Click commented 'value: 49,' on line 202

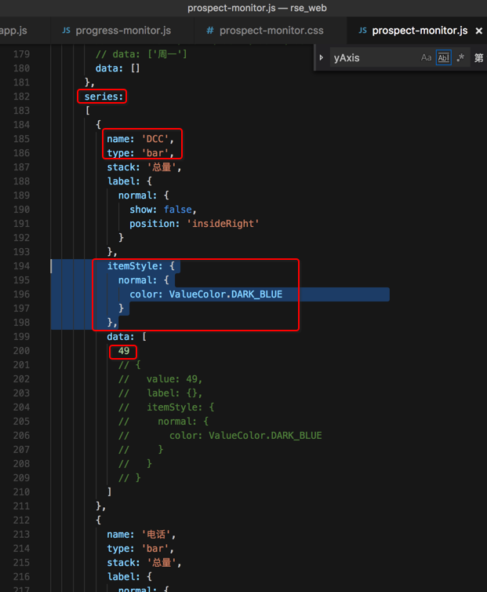[174, 379]
